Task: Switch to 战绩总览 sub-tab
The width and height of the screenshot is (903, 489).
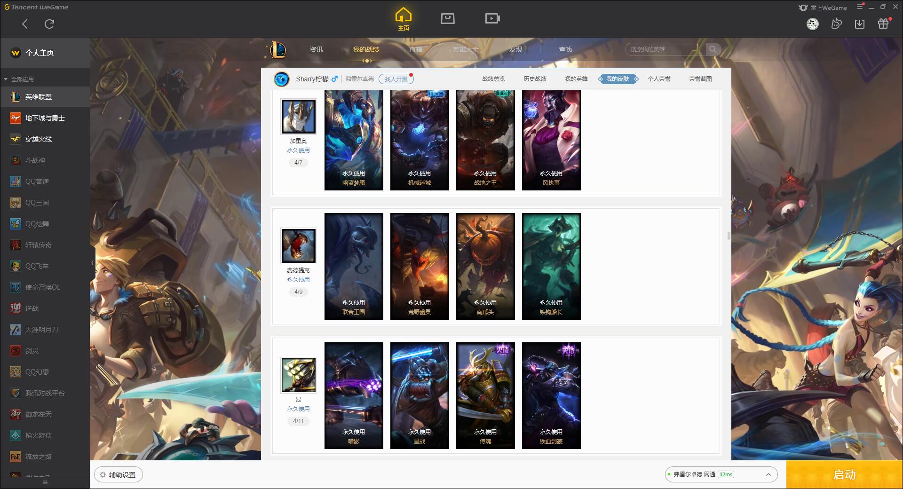Action: tap(493, 79)
